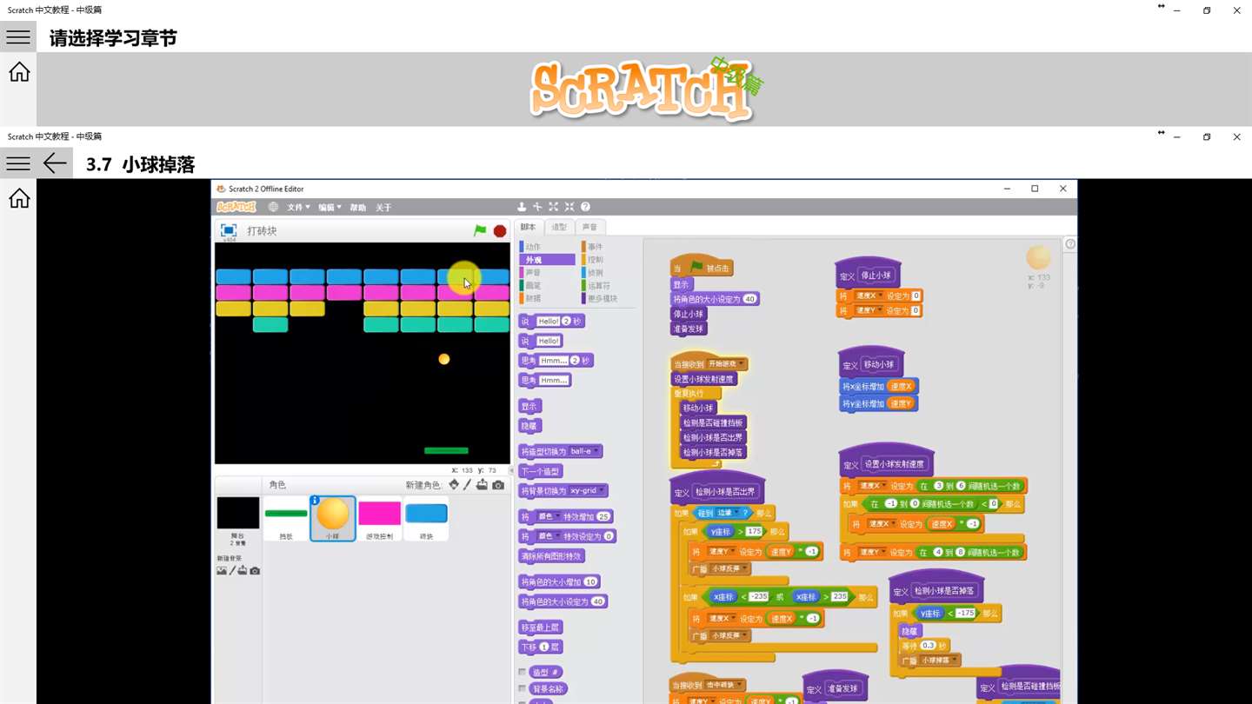Screen dimensions: 1252x704
Task: Toggle stage full screen mode icon
Action: click(x=228, y=230)
